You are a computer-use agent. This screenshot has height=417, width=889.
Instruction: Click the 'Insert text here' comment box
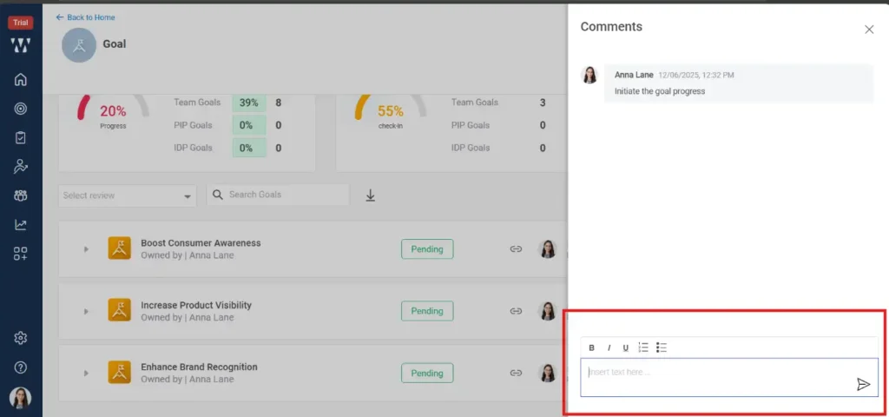(729, 377)
